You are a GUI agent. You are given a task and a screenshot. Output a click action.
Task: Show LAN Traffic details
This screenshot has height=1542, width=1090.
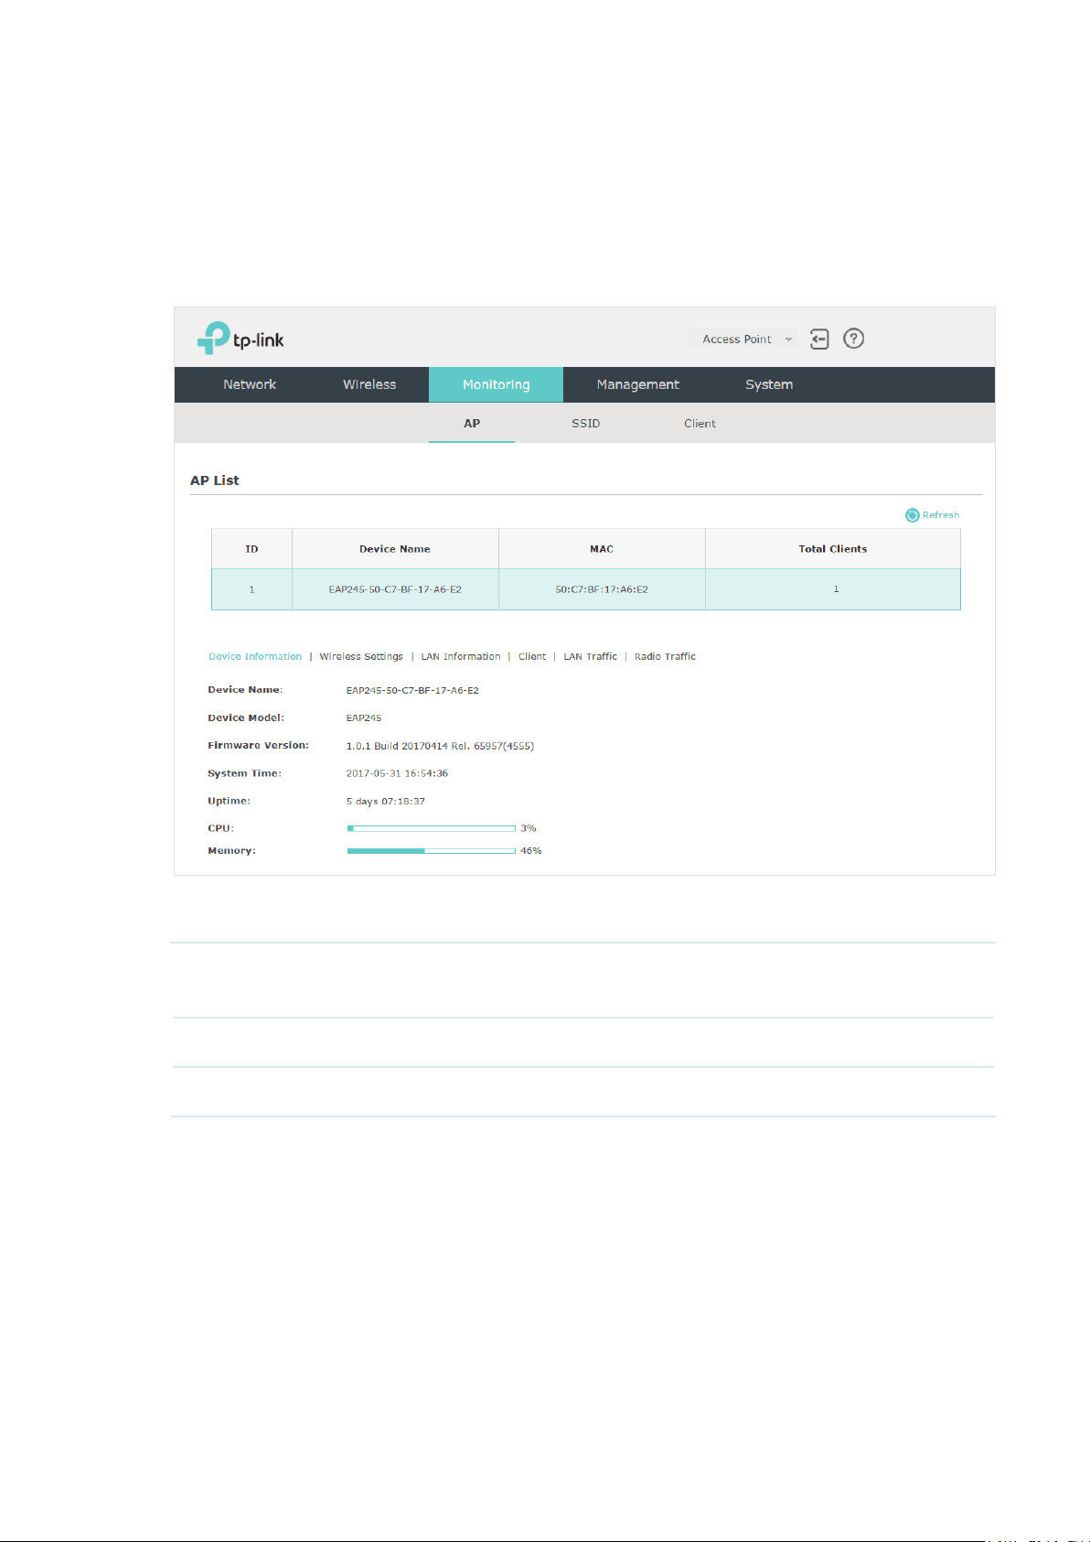(591, 656)
